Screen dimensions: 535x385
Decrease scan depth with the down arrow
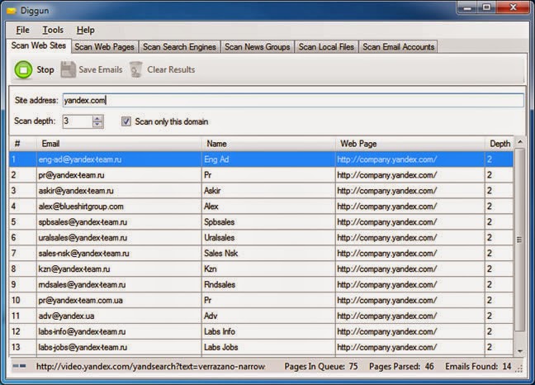pyautogui.click(x=97, y=125)
